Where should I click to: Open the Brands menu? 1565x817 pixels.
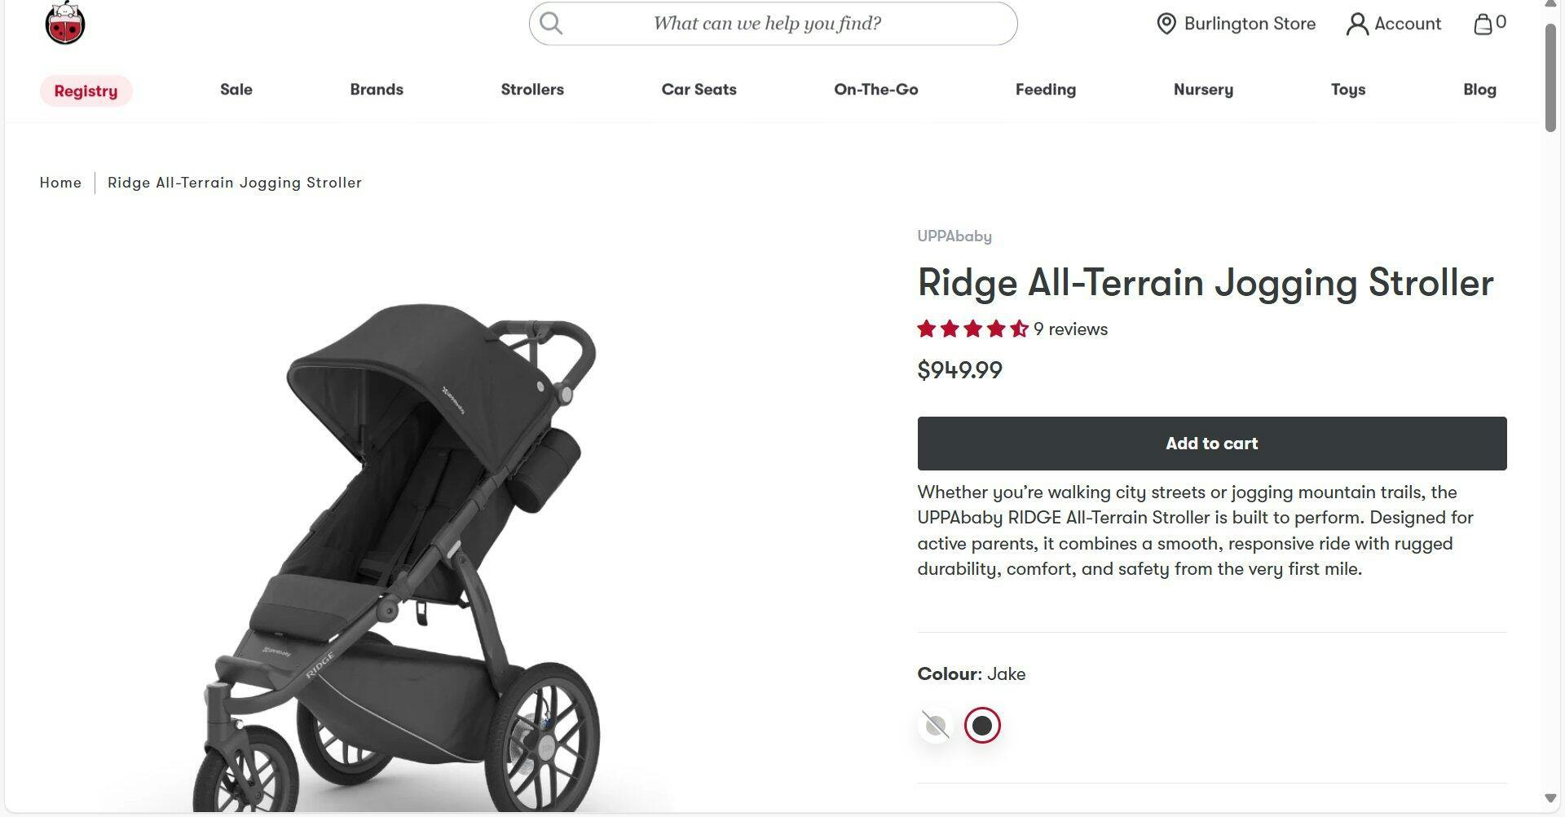coord(377,90)
